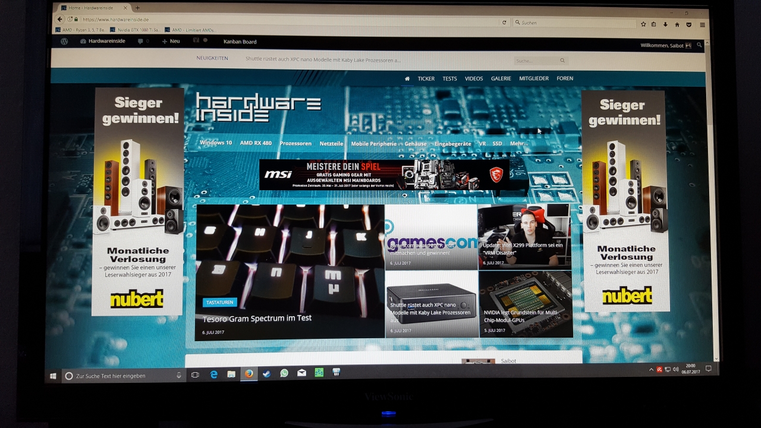Screen dimensions: 761x428
Task: Click the WordPress logo in admin bar
Action: (64, 41)
